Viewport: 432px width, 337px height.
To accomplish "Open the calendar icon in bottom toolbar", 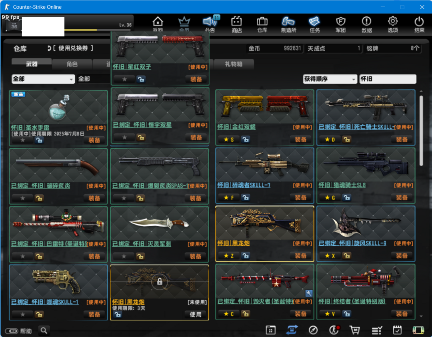I will (x=270, y=330).
